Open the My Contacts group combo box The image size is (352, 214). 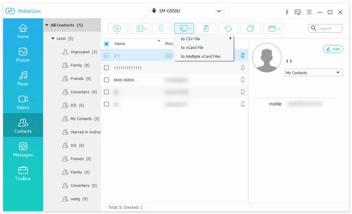(313, 73)
